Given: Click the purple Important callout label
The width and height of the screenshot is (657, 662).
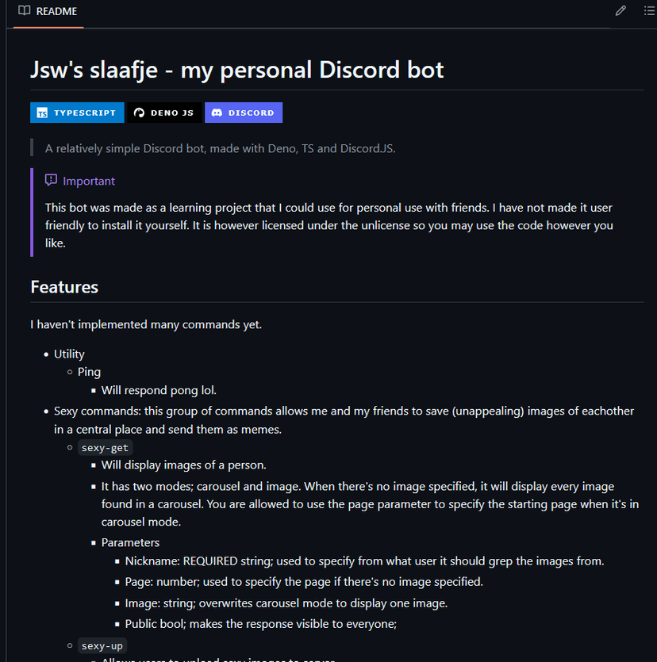Looking at the screenshot, I should (x=89, y=181).
